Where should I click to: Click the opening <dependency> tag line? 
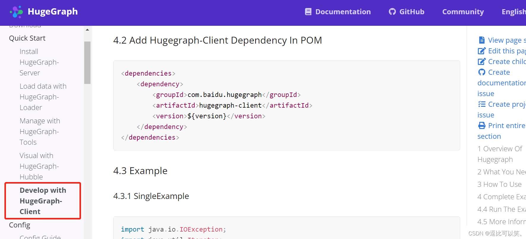160,84
